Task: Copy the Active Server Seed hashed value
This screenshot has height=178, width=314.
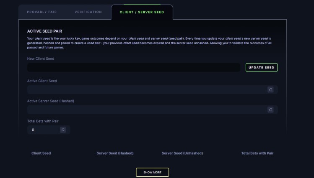Action: 270,109
